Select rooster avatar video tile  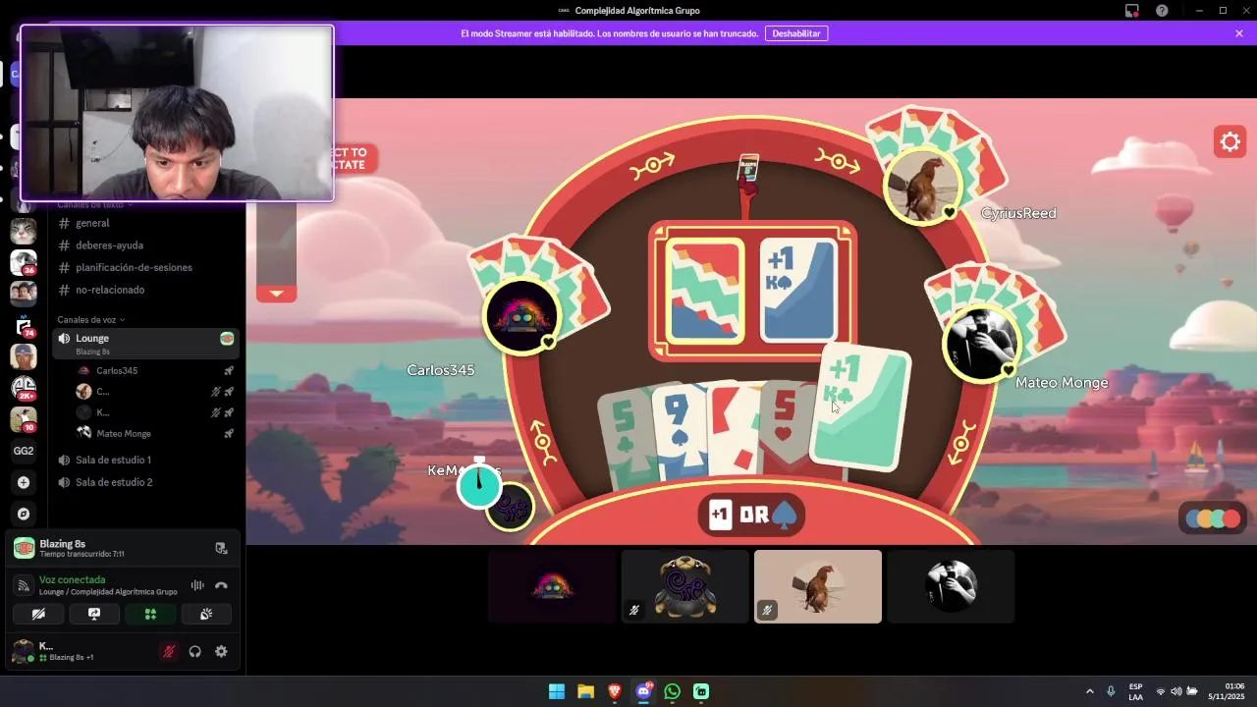click(x=818, y=586)
